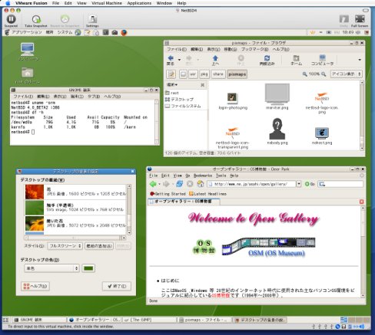Click the pixmaps path button
The image size is (375, 335).
coord(237,74)
